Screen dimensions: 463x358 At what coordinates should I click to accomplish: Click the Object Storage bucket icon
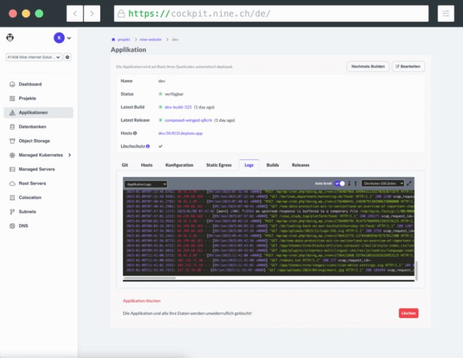12,141
